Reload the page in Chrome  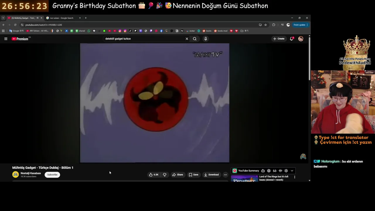click(15, 25)
